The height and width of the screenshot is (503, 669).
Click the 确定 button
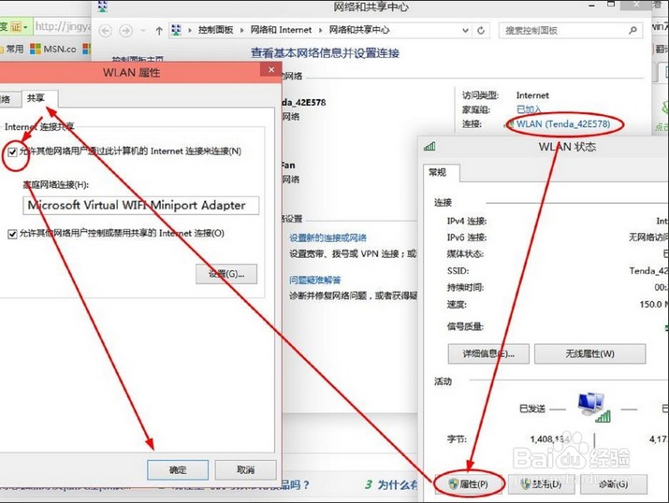tap(178, 469)
